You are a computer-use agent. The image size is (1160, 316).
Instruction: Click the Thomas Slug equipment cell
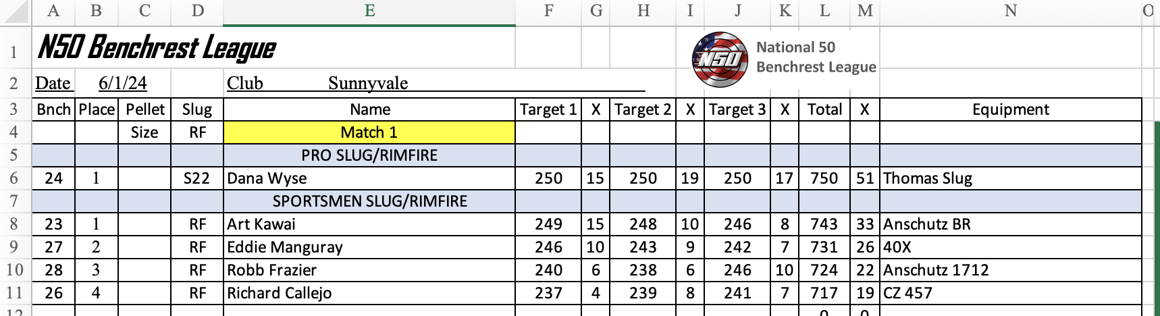point(1010,178)
